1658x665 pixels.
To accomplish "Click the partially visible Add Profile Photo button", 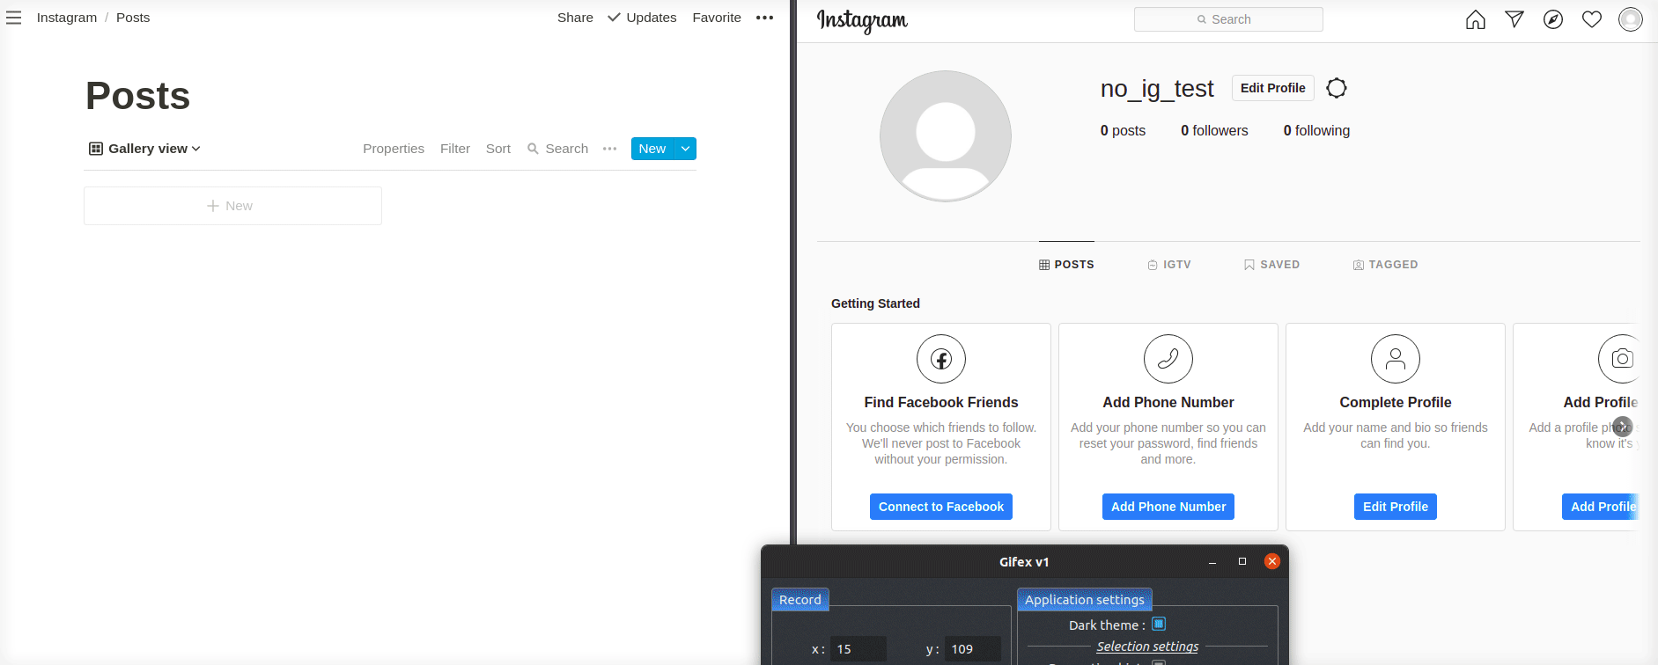I will coord(1600,507).
